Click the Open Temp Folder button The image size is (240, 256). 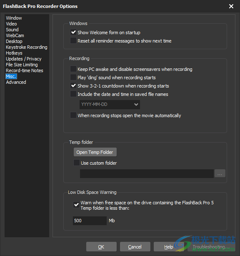pyautogui.click(x=95, y=152)
